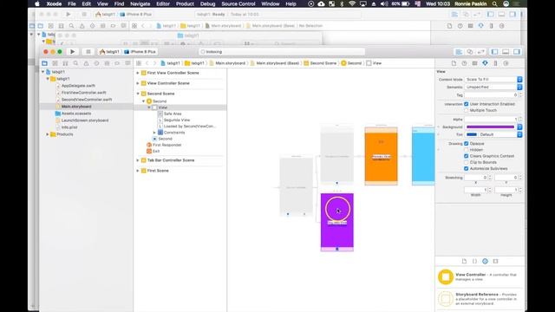
Task: Select front window's Project navigator folder tab
Action: (x=44, y=63)
